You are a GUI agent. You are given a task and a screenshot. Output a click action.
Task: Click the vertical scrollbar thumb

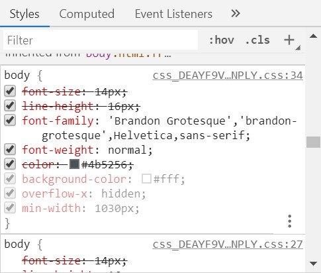[313, 142]
